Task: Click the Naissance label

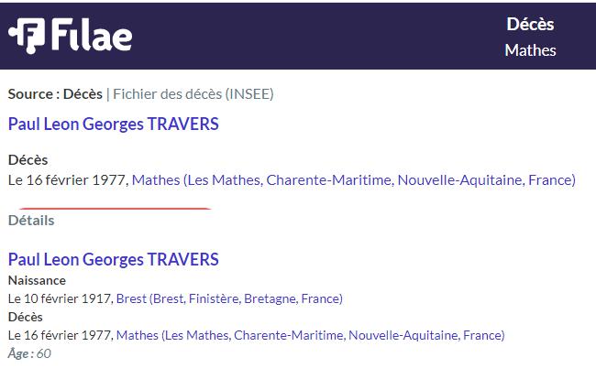Action: (x=37, y=280)
